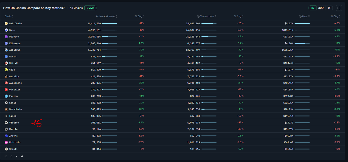
Task: Sort by Active Addresses column
Action: 106,17
